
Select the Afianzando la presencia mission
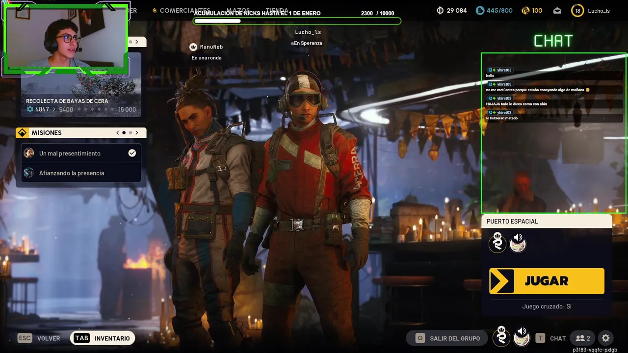[x=81, y=173]
